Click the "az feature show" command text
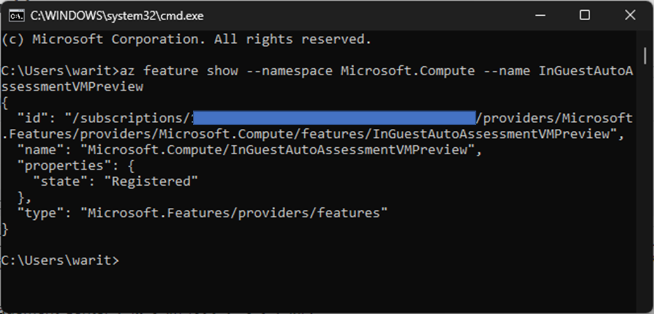Screen dimensions: 654x314 pos(179,71)
